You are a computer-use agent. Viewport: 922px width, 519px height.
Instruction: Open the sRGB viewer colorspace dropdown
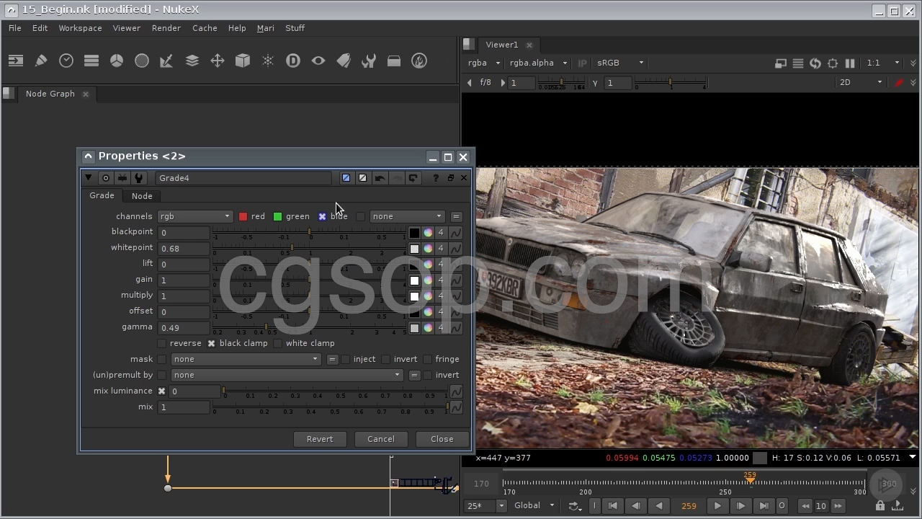pyautogui.click(x=619, y=63)
